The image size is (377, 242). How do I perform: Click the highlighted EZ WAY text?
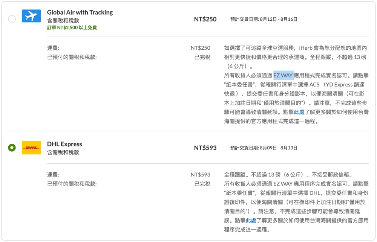pos(283,75)
